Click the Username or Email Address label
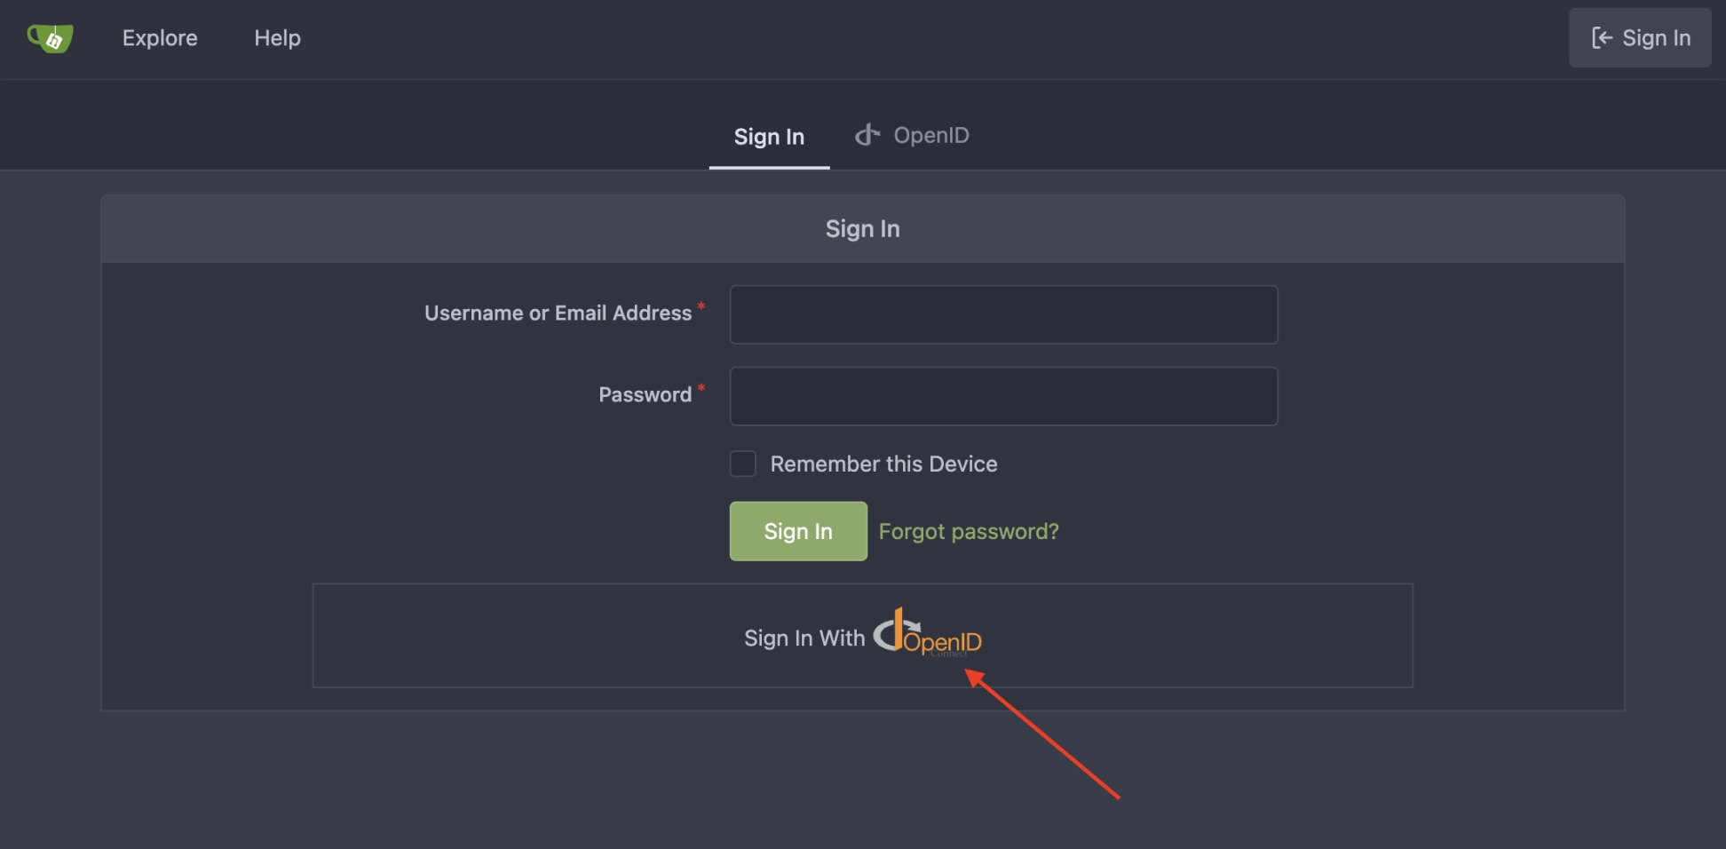 click(558, 313)
